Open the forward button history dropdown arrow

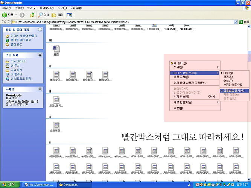pyautogui.click(x=27, y=15)
